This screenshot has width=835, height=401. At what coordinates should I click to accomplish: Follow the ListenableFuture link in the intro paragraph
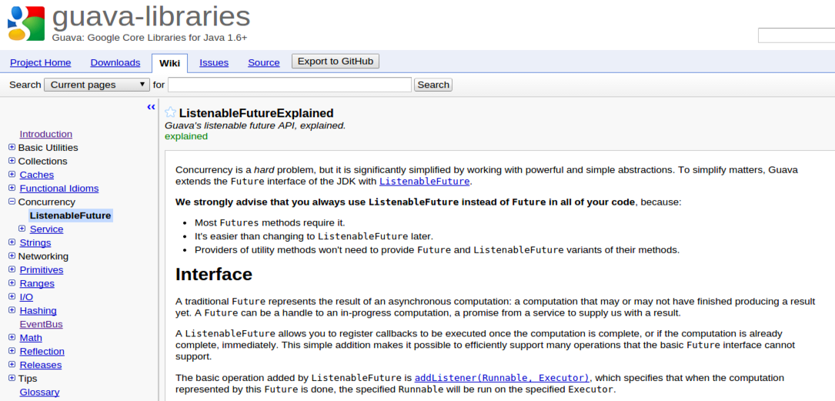coord(424,182)
